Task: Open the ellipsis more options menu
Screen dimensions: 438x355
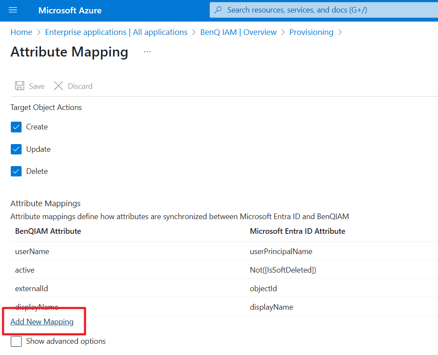Action: (147, 52)
